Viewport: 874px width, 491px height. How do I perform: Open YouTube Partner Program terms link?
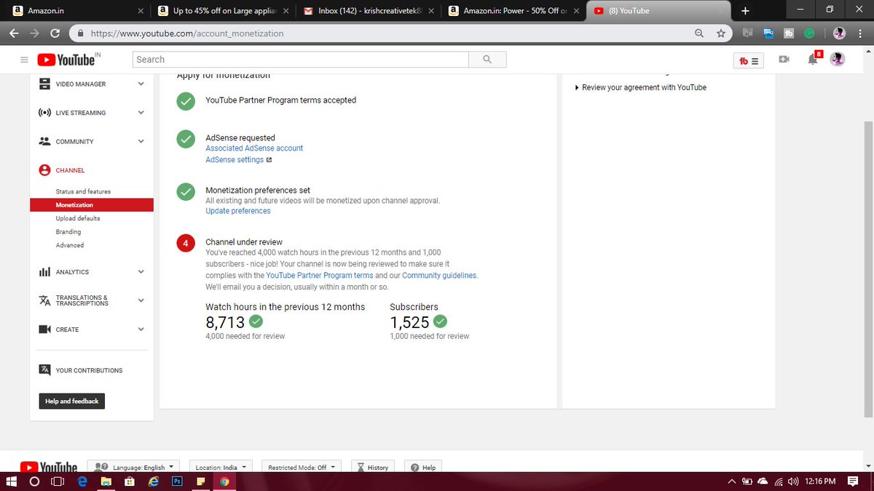pos(320,276)
